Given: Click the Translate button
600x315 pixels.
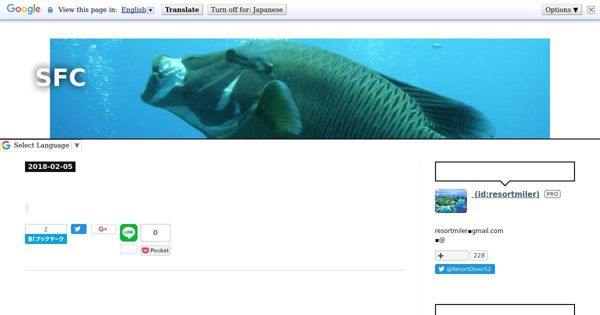Looking at the screenshot, I should click(x=182, y=9).
